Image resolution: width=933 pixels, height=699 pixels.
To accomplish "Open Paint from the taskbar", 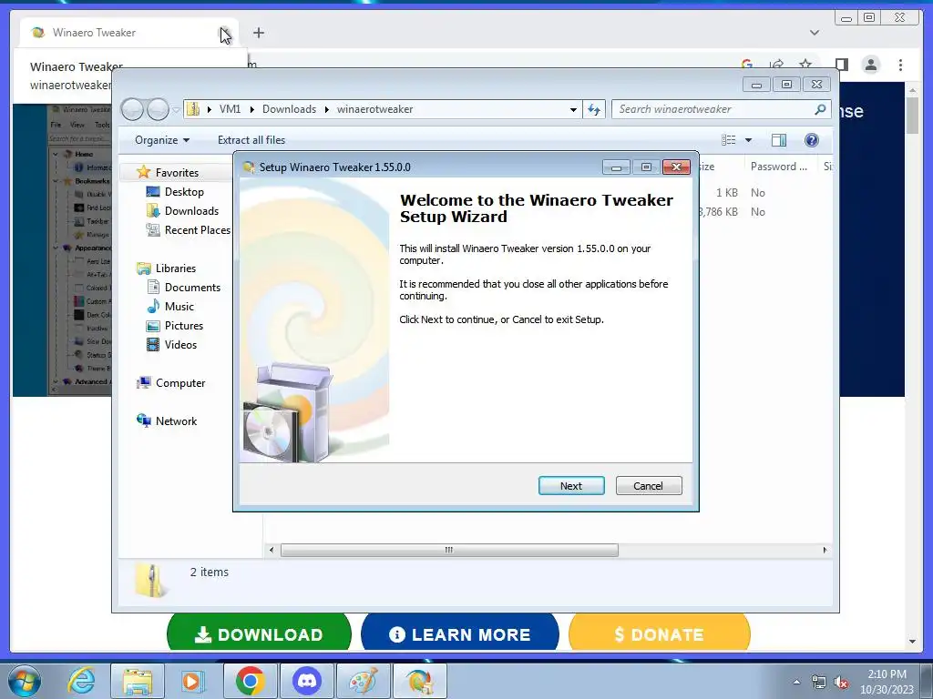I will 363,681.
